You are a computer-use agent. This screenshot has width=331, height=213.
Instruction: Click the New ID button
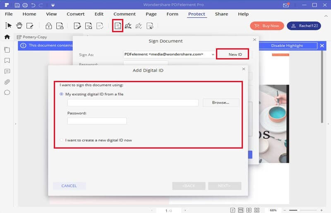click(x=235, y=54)
